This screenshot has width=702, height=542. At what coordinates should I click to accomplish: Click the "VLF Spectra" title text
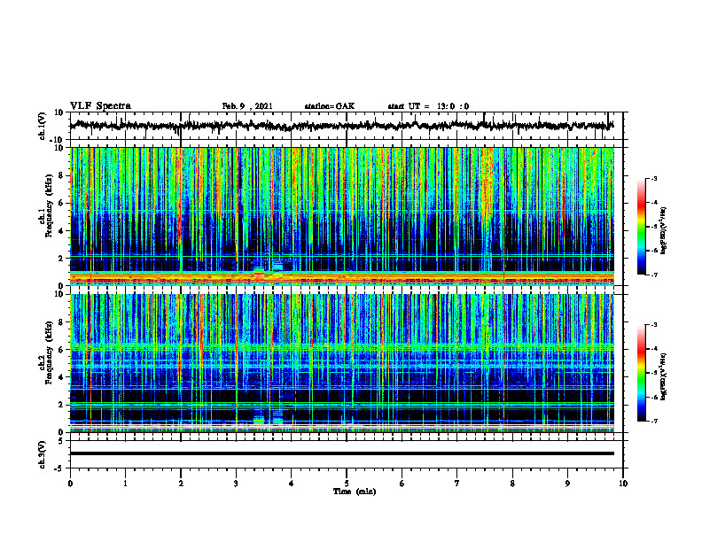pos(101,106)
